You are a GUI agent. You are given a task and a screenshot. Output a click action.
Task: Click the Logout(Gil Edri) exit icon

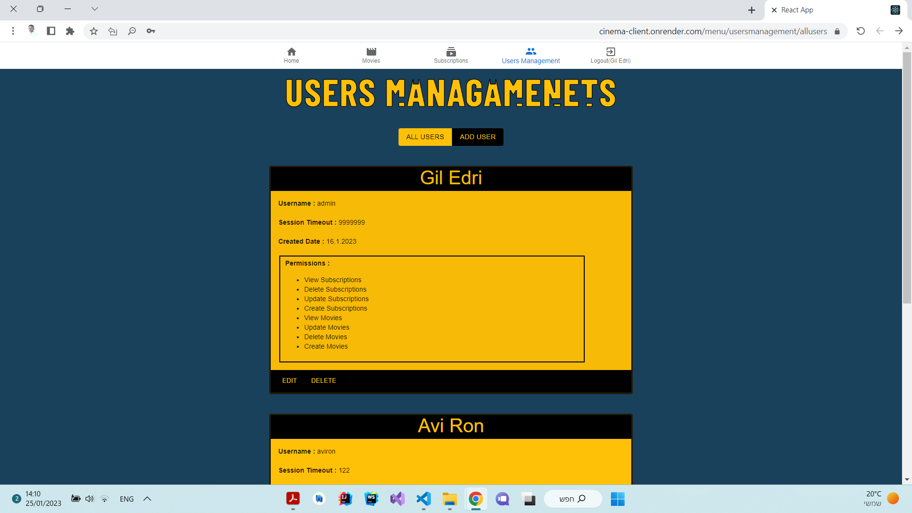pos(610,51)
